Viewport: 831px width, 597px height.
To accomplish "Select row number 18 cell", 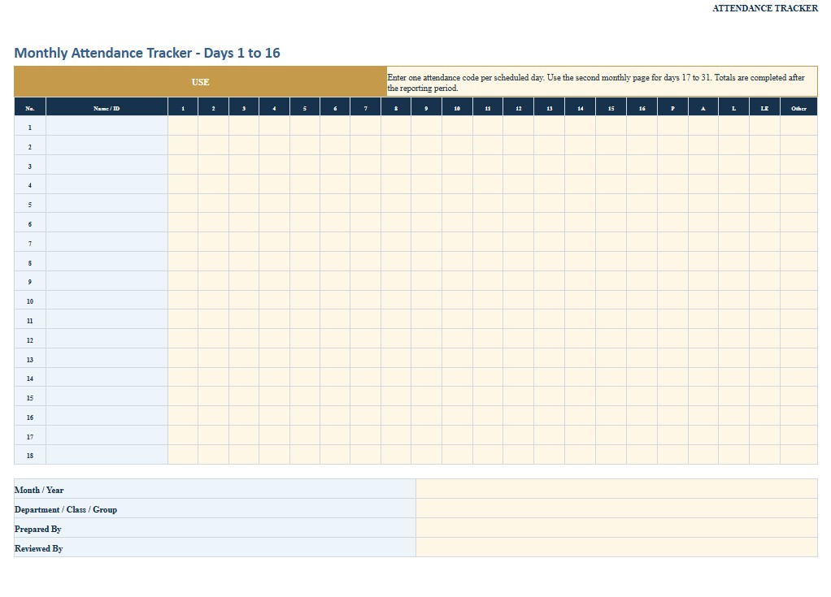I will pos(30,455).
